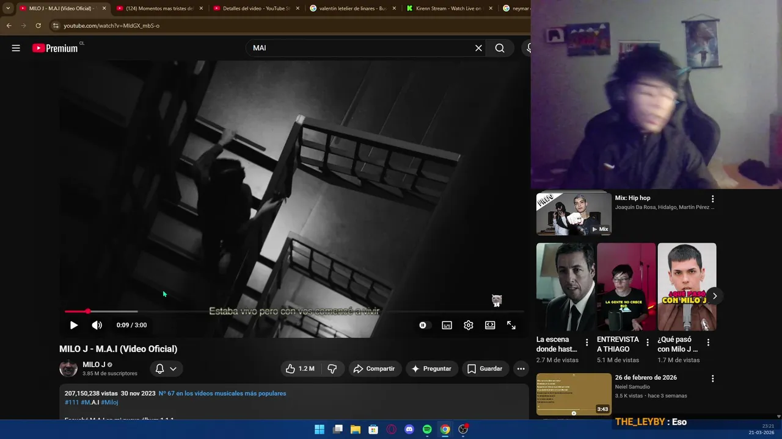Screen dimensions: 782x439
Task: Open Task View from taskbar
Action: 337,429
